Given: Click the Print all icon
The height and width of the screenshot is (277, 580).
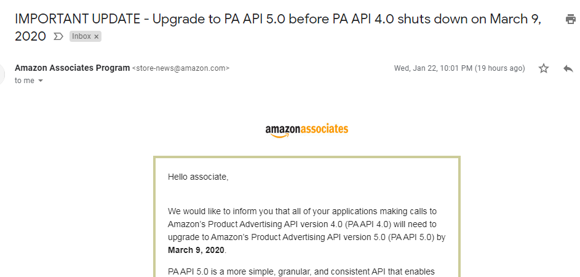Looking at the screenshot, I should coord(572,19).
